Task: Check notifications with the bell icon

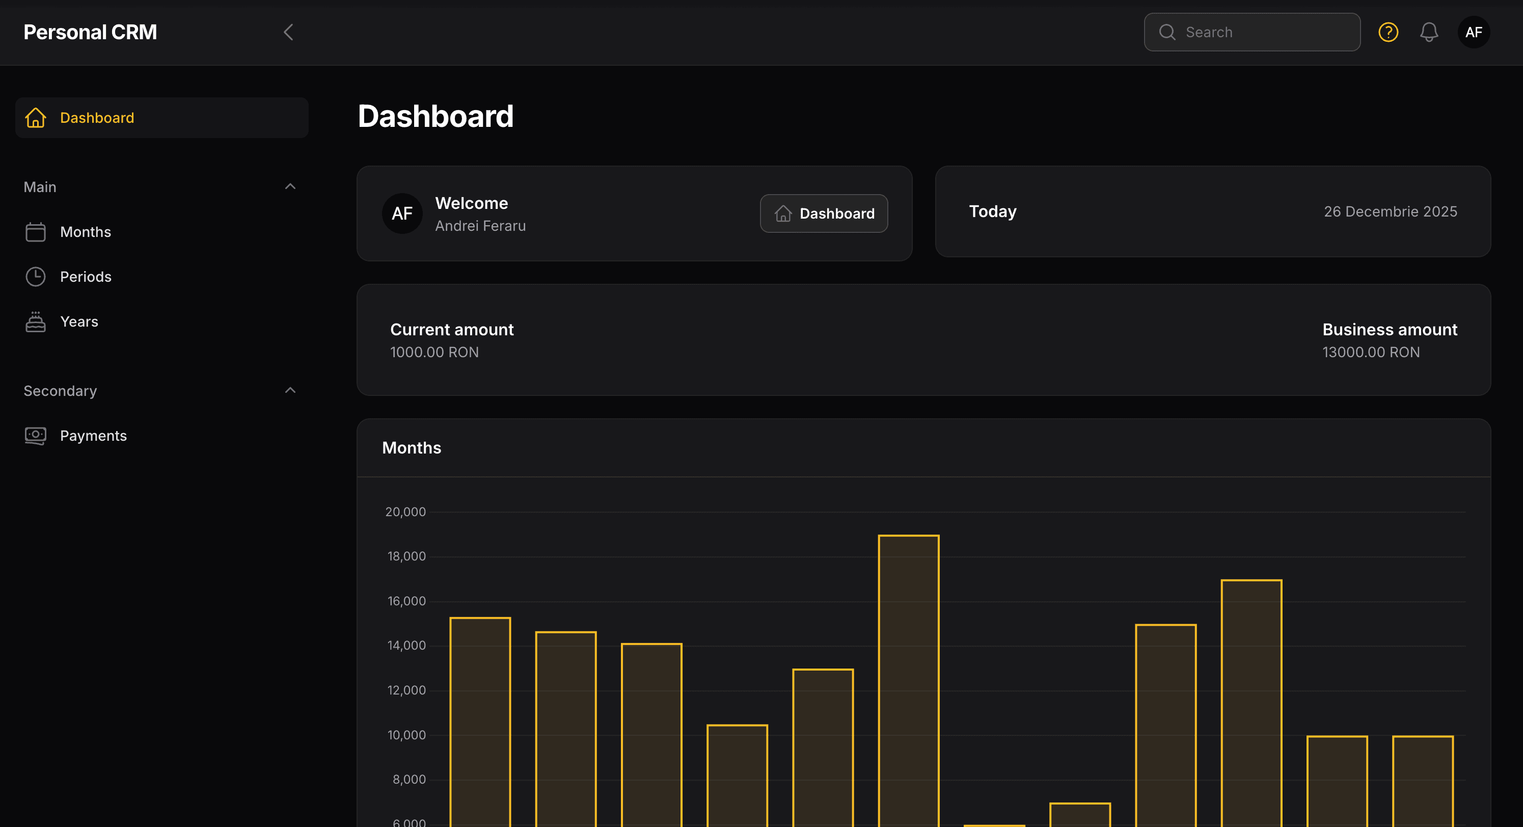Action: (1430, 32)
